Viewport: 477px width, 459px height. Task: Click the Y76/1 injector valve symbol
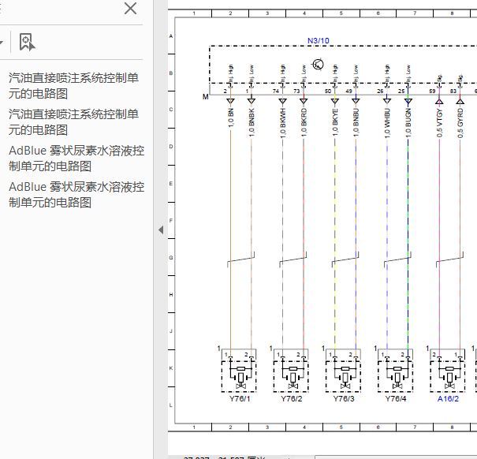pyautogui.click(x=239, y=376)
